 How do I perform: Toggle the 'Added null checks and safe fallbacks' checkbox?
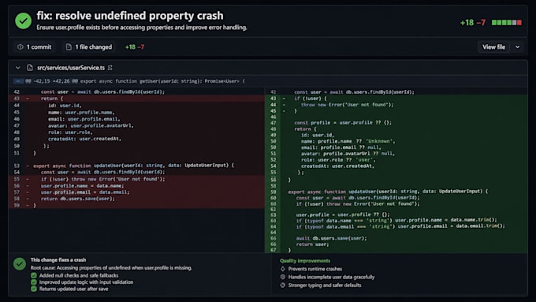(x=33, y=275)
